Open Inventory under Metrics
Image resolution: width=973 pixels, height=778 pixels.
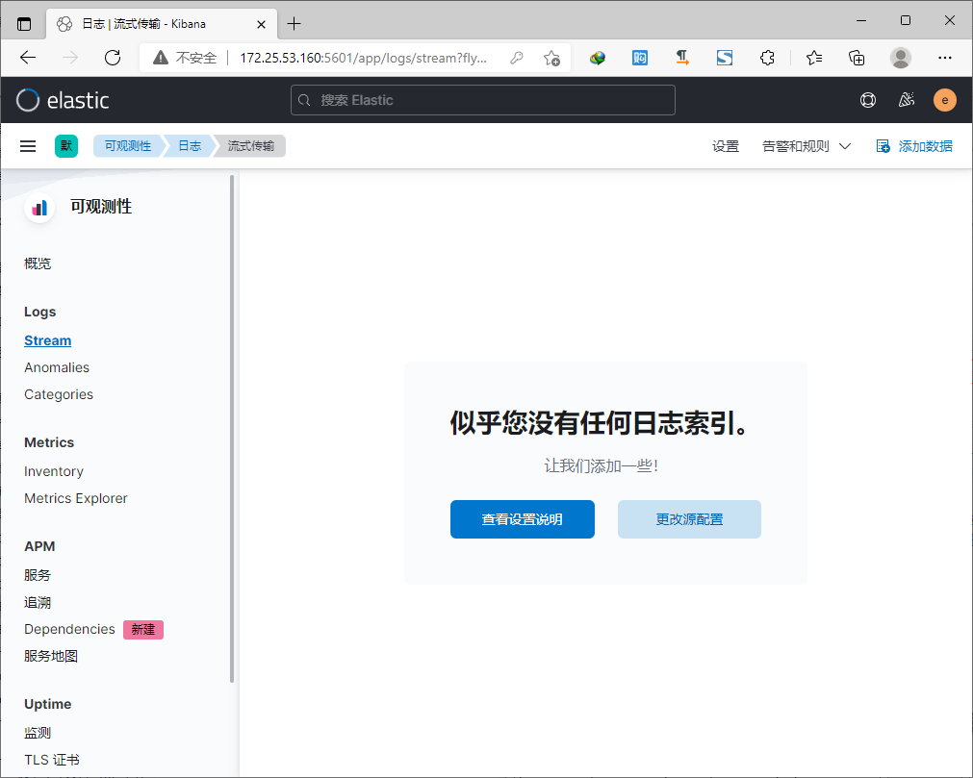click(53, 471)
